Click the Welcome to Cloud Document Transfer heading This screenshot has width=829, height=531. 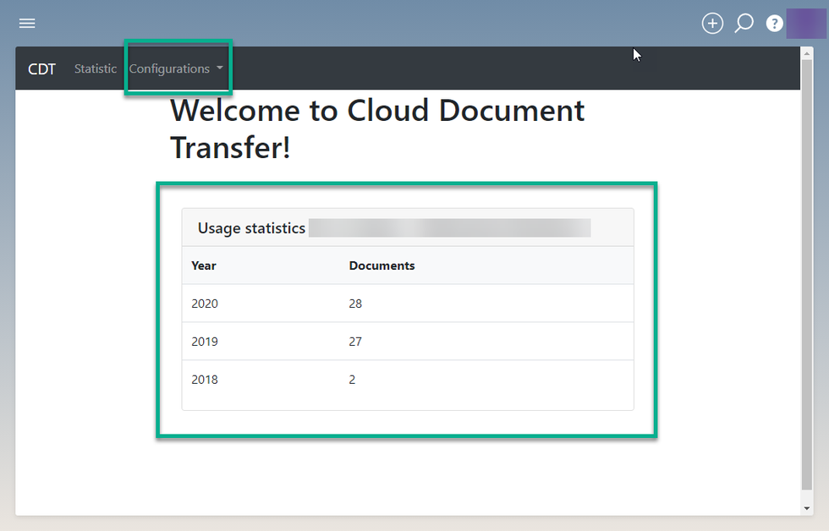(x=377, y=129)
